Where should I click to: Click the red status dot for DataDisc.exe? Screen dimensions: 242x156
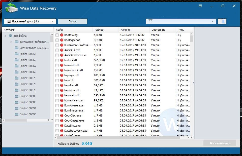coord(62,126)
